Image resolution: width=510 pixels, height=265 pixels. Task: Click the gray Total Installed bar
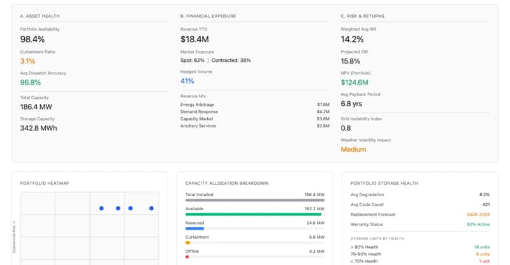254,200
